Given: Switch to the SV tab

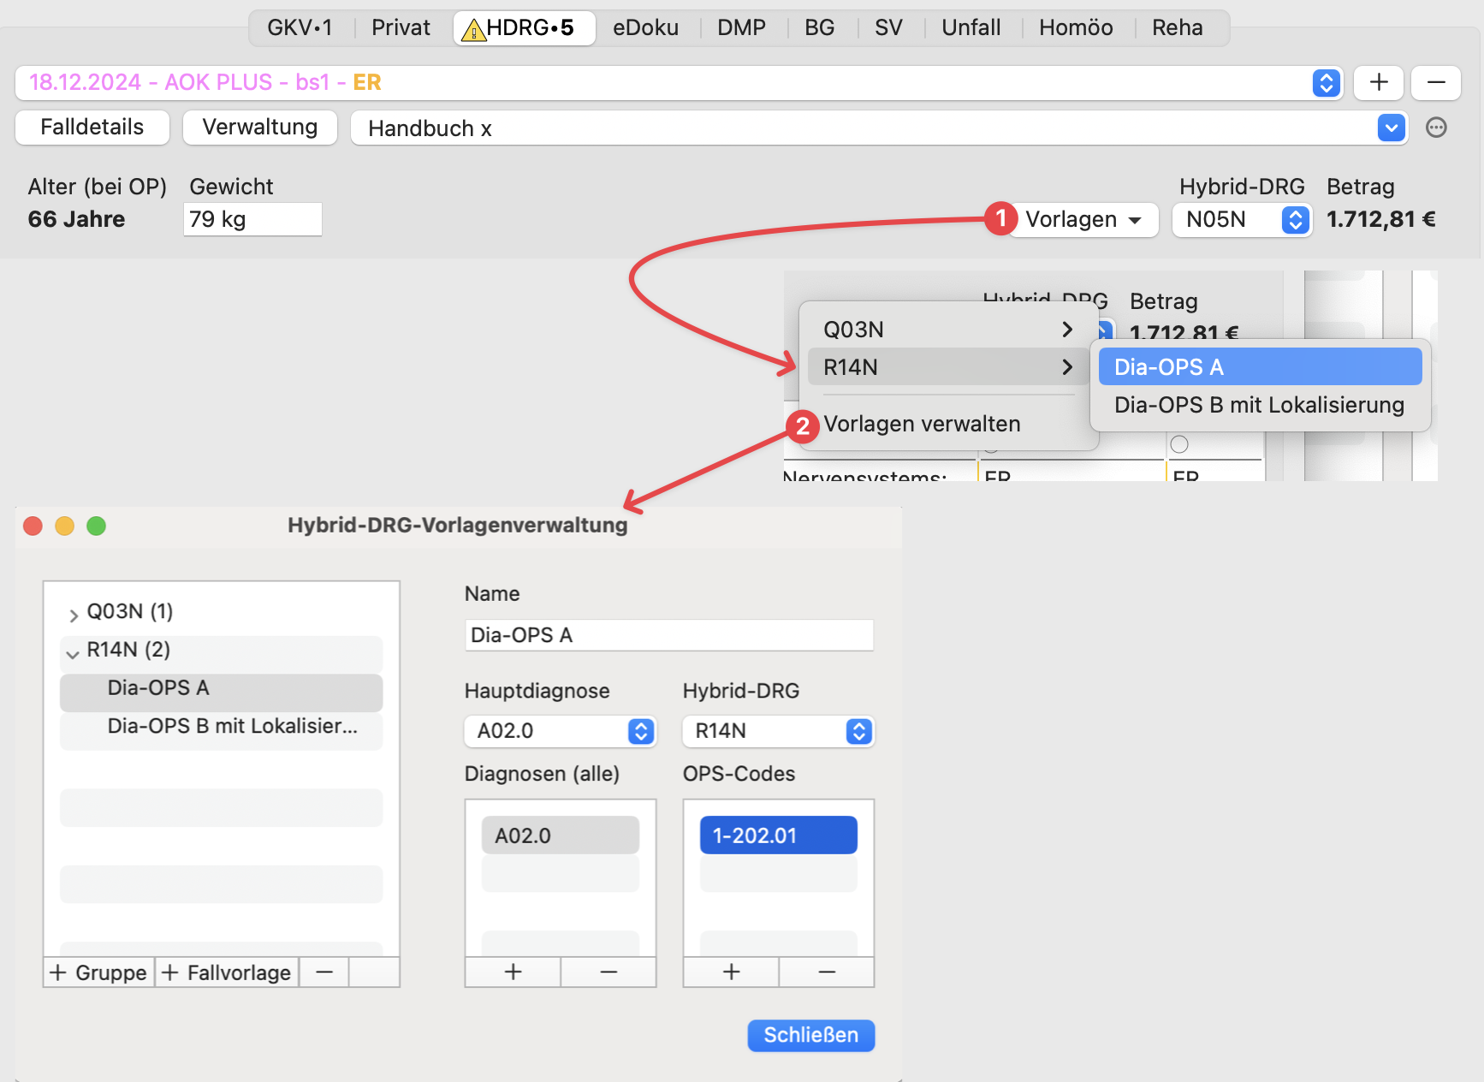Looking at the screenshot, I should click(x=888, y=28).
